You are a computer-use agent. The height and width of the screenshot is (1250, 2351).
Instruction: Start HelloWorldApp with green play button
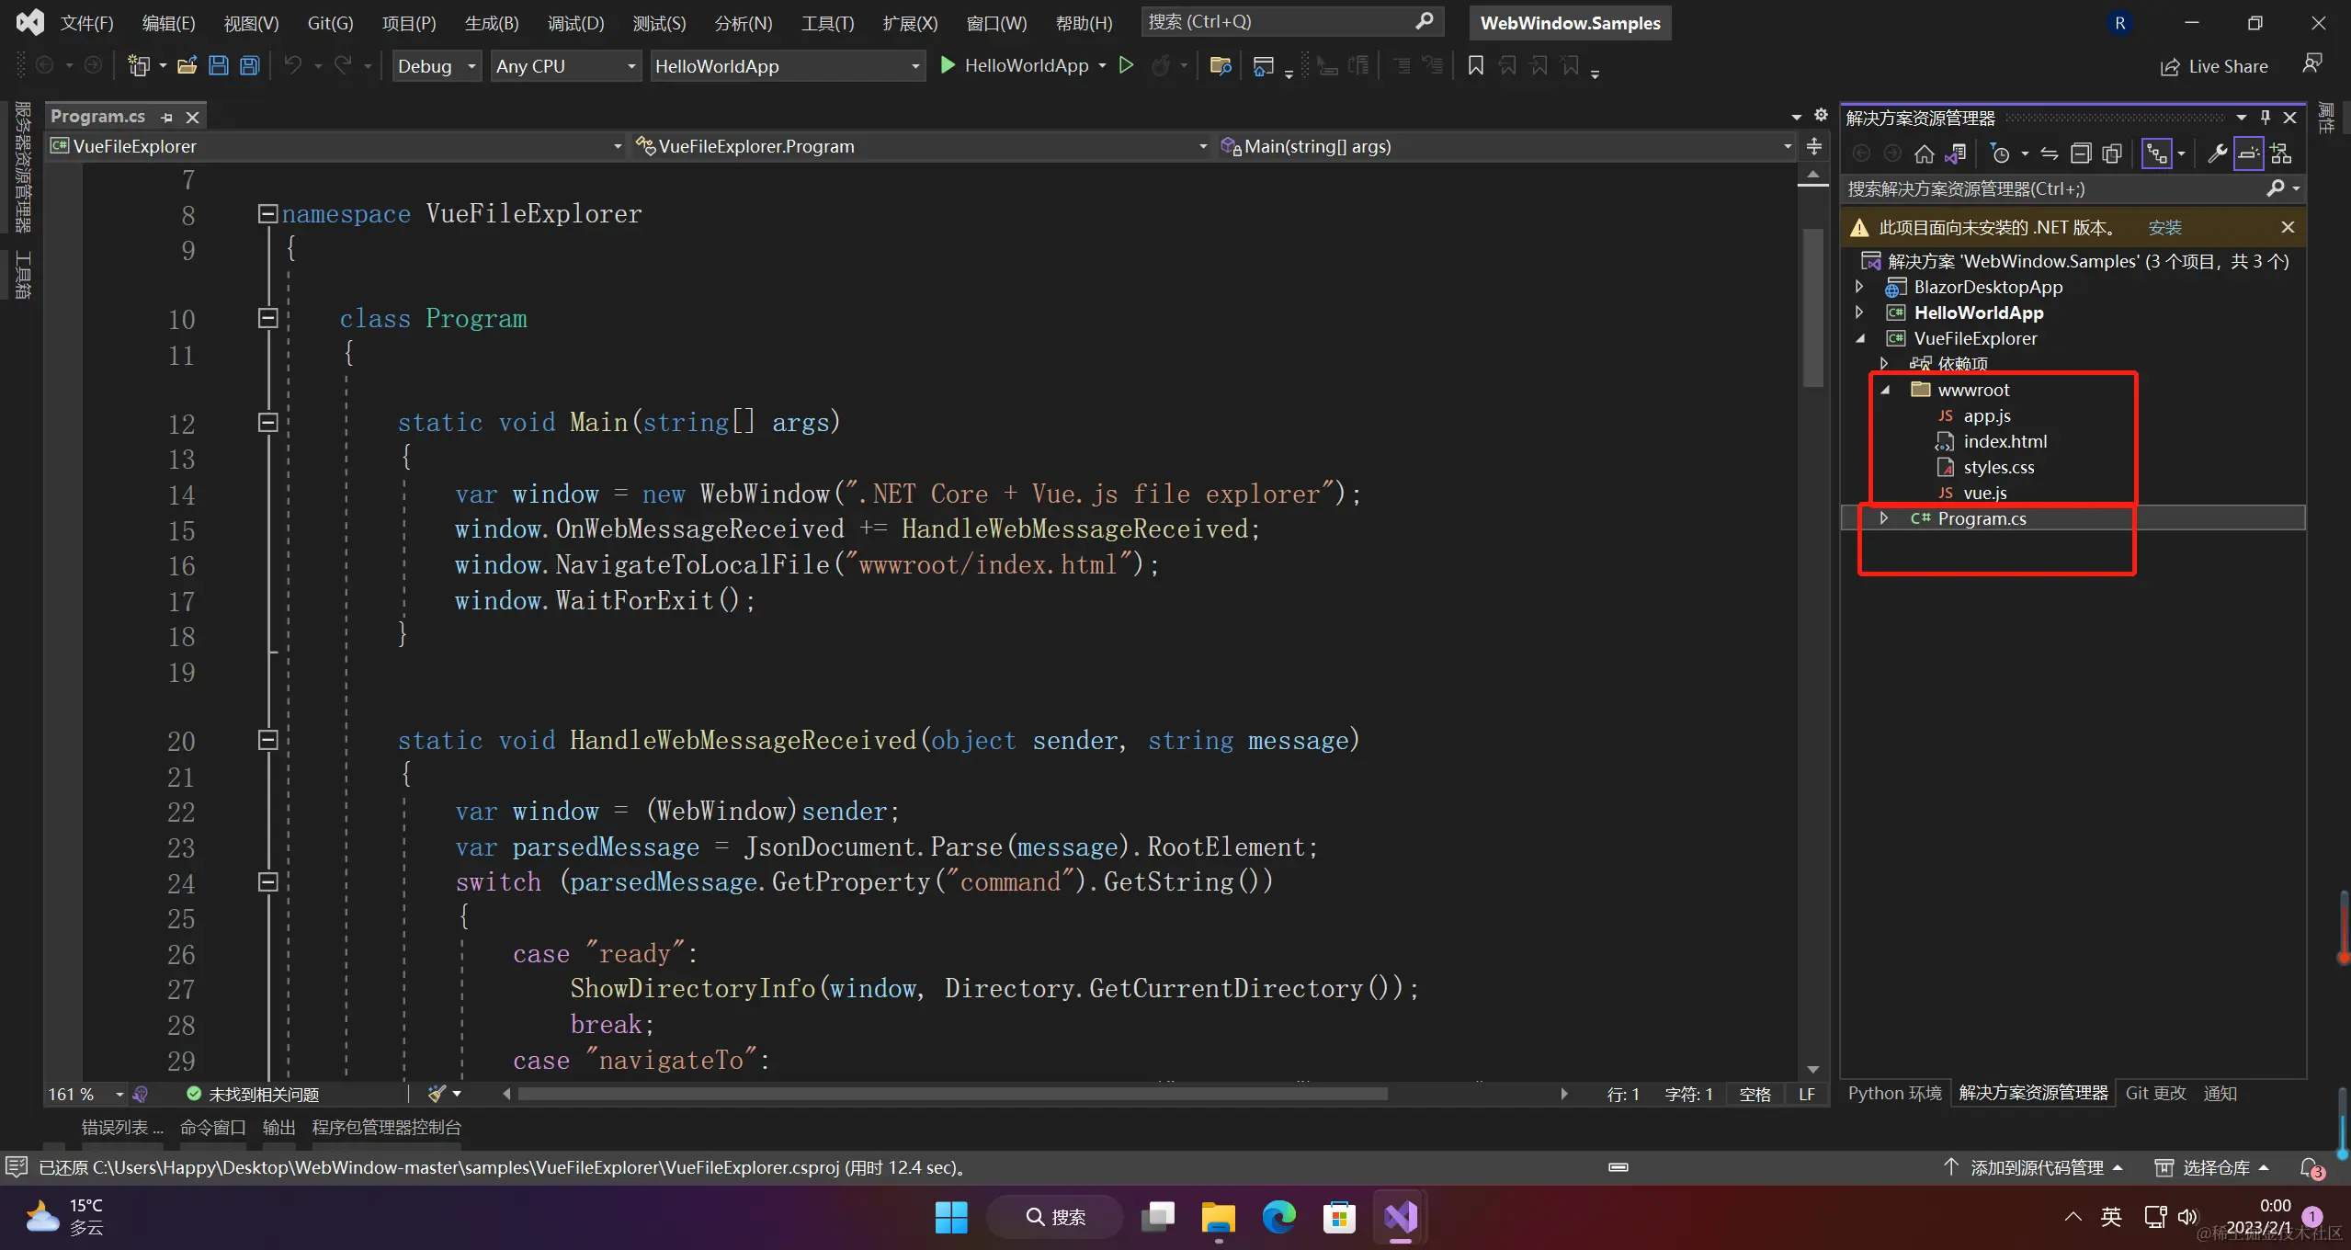[x=948, y=65]
